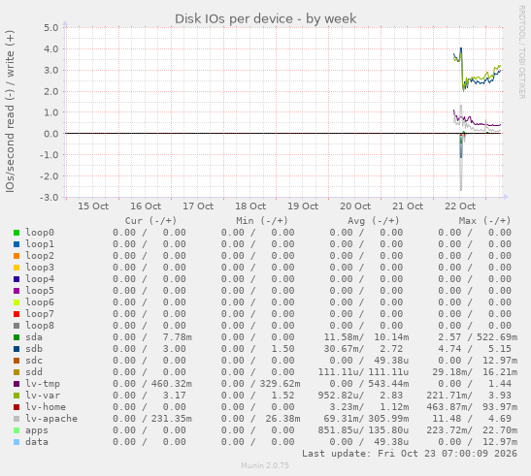Click the navy sdb legend swatch
Image resolution: width=531 pixels, height=476 pixels.
(x=17, y=349)
